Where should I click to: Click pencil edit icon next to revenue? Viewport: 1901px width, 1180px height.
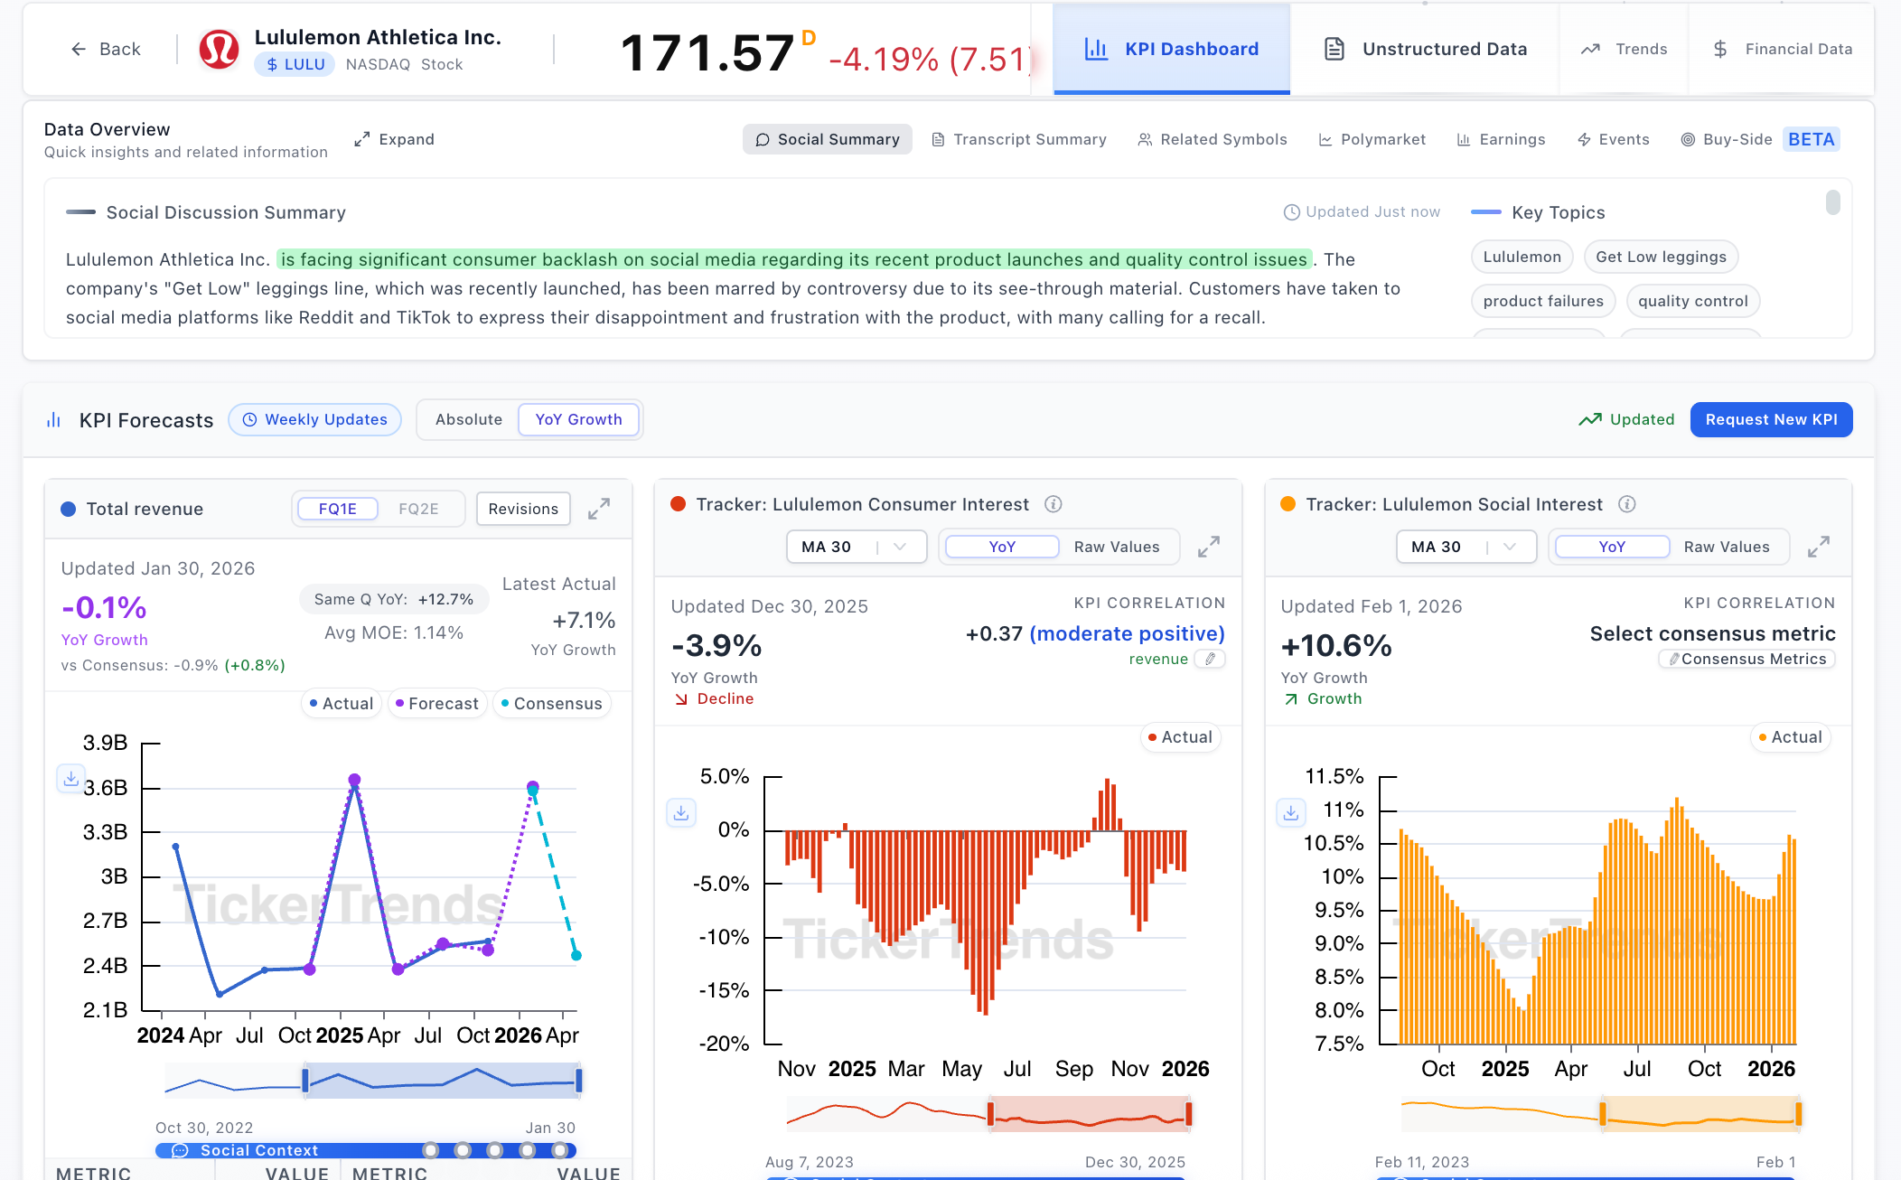click(x=1210, y=659)
